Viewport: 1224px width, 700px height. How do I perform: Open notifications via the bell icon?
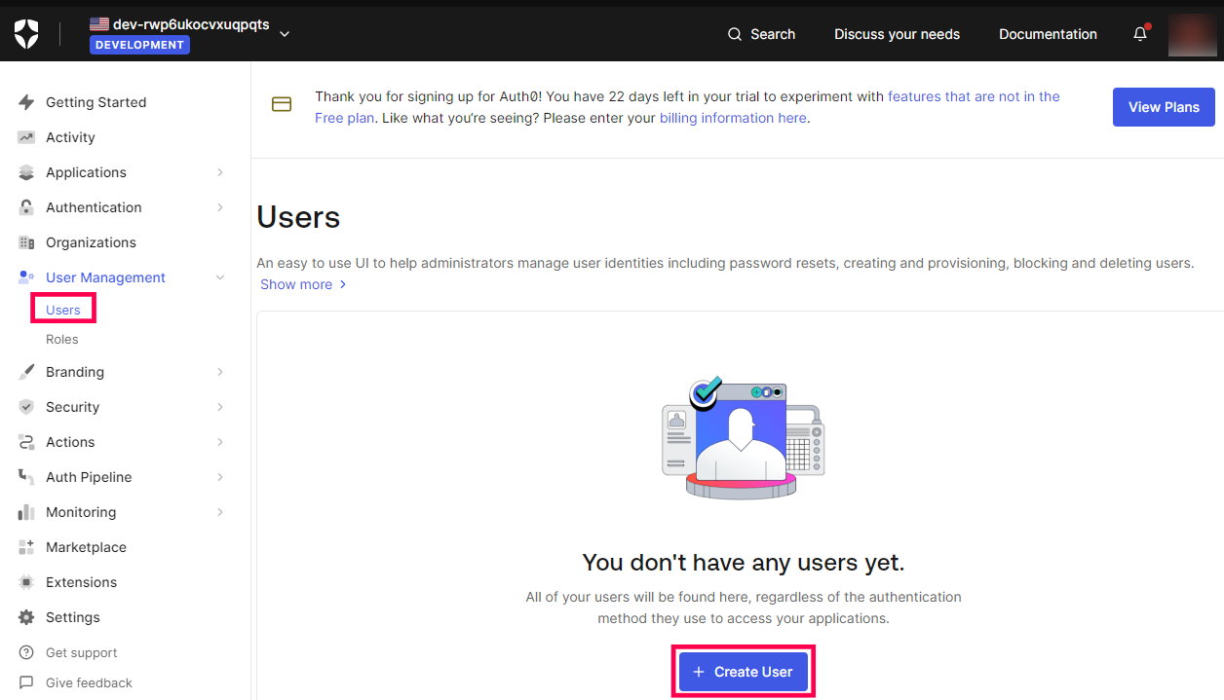[1140, 34]
